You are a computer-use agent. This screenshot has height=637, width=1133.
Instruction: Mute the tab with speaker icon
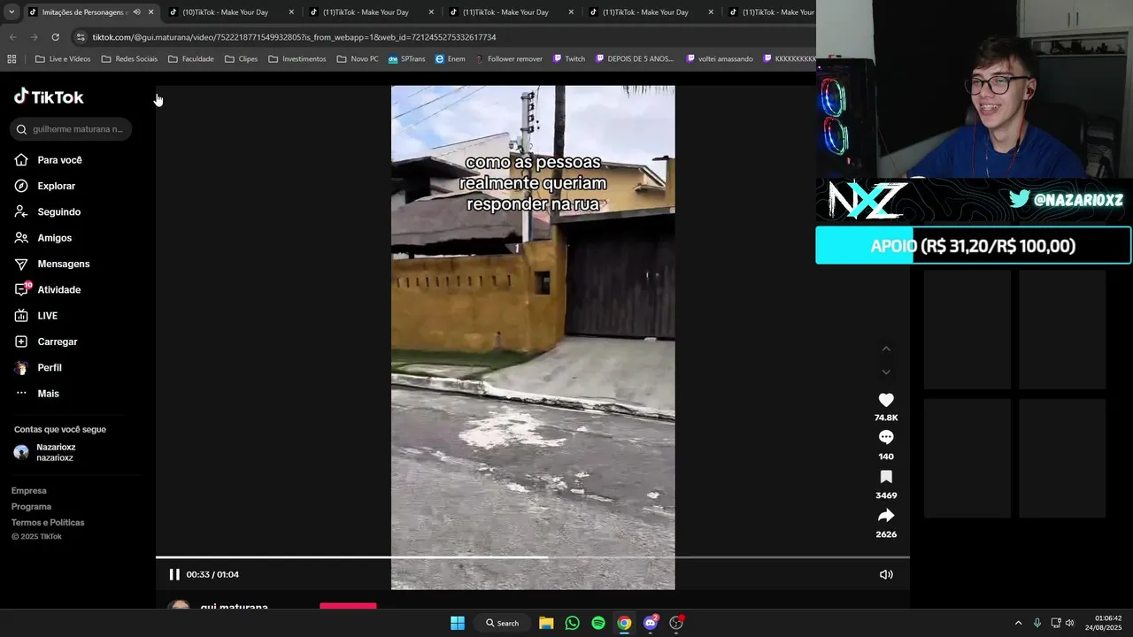136,12
